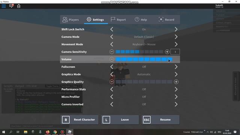Previous option for Camera Mode
The height and width of the screenshot is (135, 240).
click(112, 37)
